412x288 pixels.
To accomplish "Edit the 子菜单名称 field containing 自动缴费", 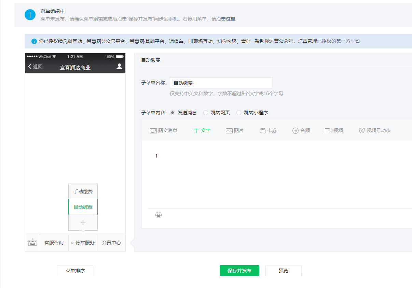I will point(221,83).
